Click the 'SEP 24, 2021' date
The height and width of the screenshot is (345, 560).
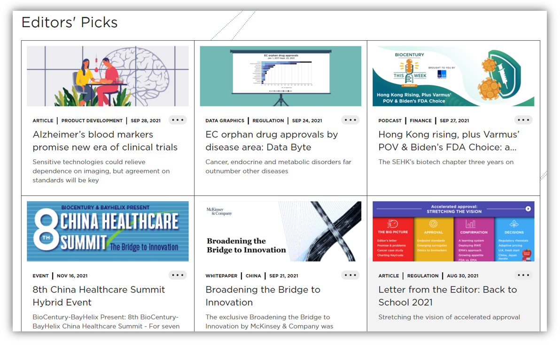[x=307, y=120]
